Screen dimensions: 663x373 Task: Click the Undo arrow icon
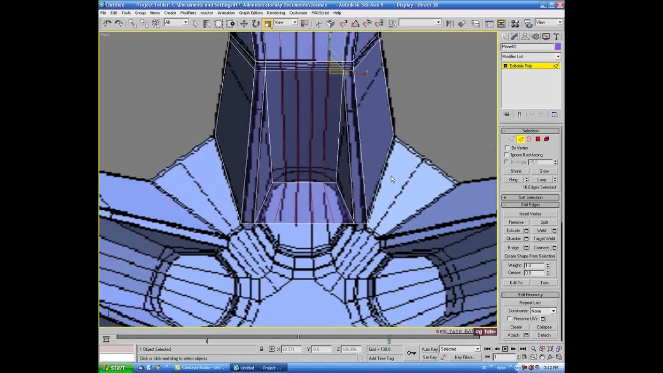pos(107,23)
